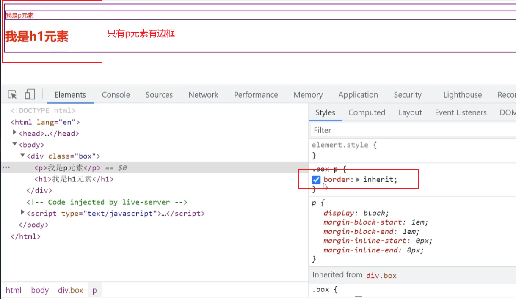Image resolution: width=516 pixels, height=299 pixels.
Task: Switch to the Console tab
Action: (116, 95)
